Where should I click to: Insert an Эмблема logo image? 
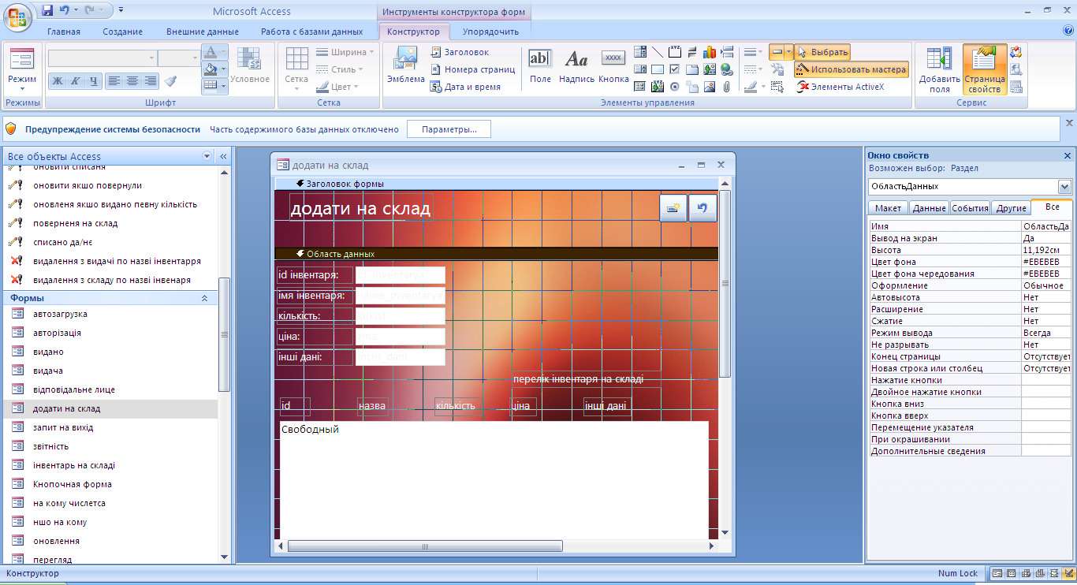(x=406, y=65)
